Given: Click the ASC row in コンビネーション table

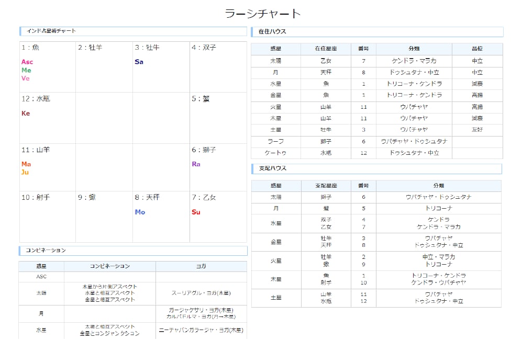Looking at the screenshot, I should pos(132,277).
